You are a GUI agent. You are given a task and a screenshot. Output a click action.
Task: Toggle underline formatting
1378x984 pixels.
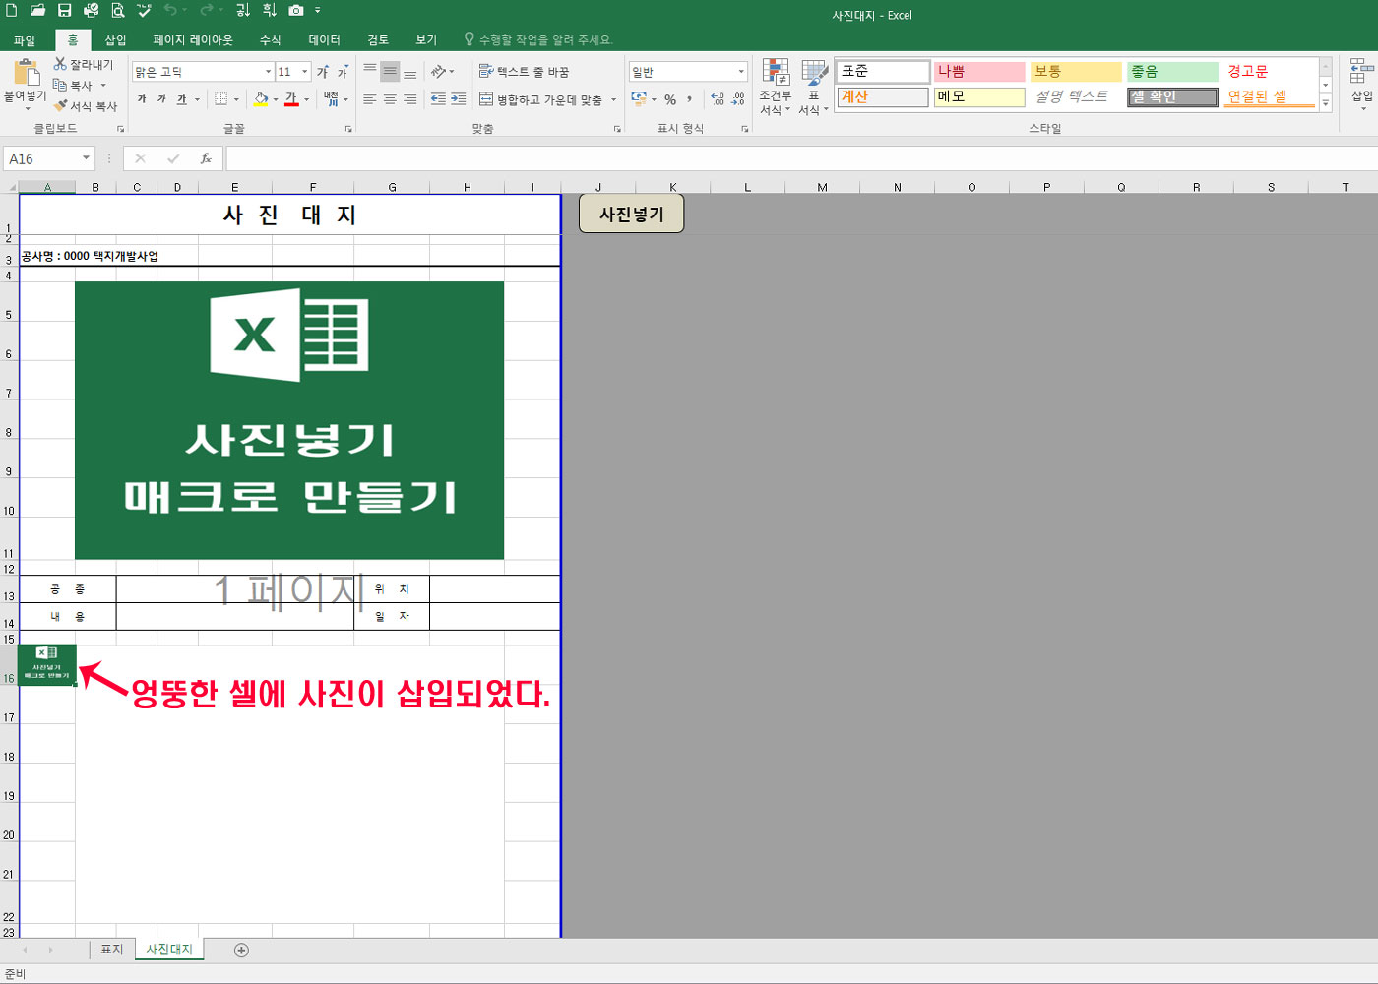pyautogui.click(x=181, y=99)
